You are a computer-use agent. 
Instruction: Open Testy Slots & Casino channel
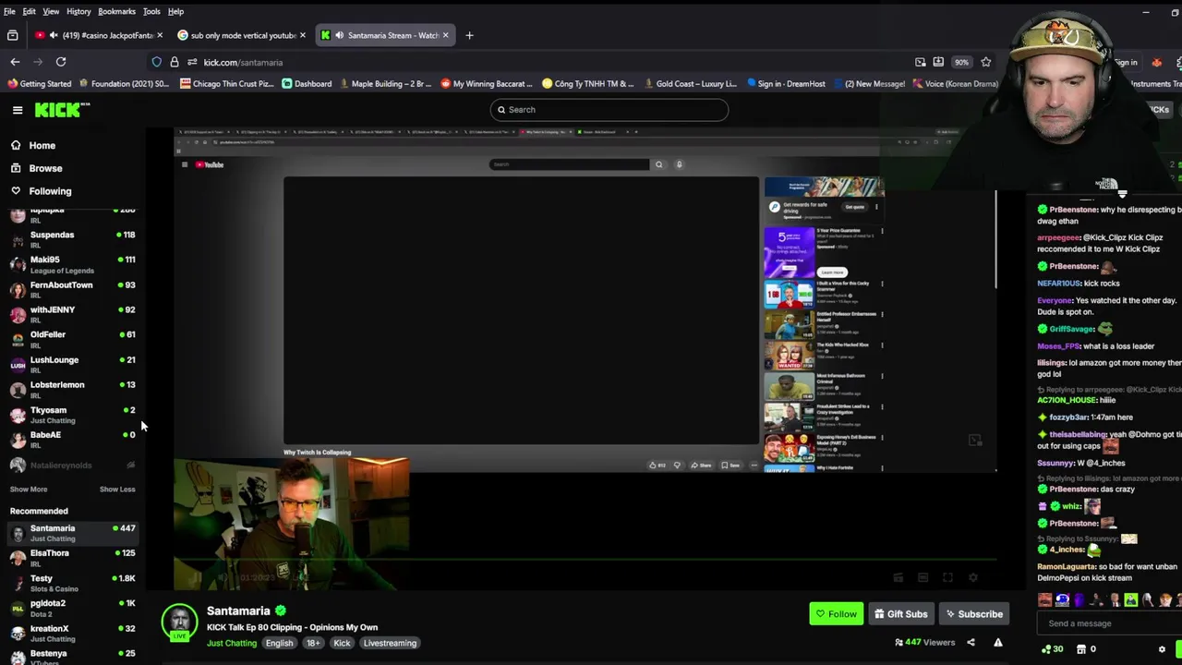click(x=72, y=583)
